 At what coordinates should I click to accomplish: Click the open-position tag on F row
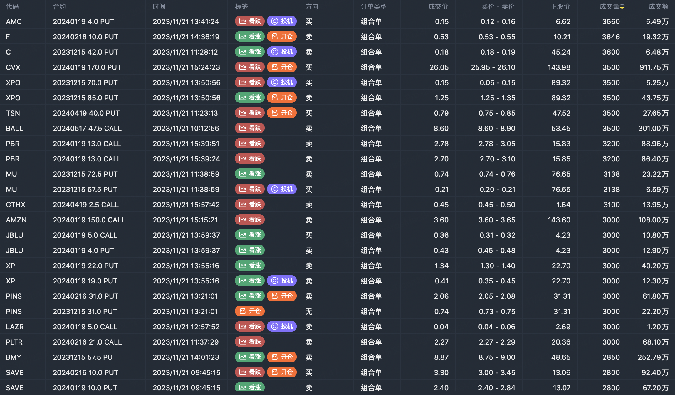[x=282, y=37]
